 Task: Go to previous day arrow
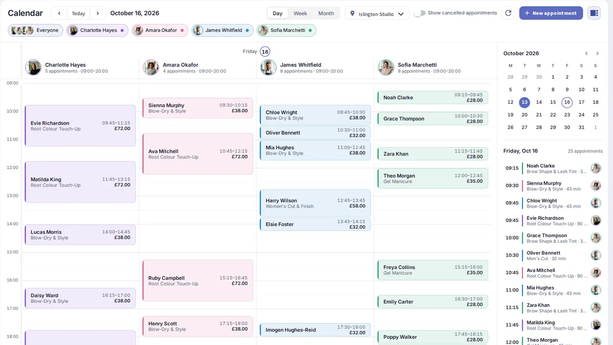[x=59, y=13]
